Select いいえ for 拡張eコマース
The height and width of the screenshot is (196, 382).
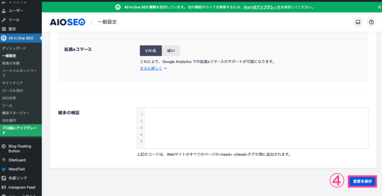coord(150,50)
